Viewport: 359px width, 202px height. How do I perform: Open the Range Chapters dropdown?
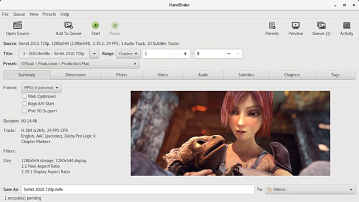click(x=128, y=54)
